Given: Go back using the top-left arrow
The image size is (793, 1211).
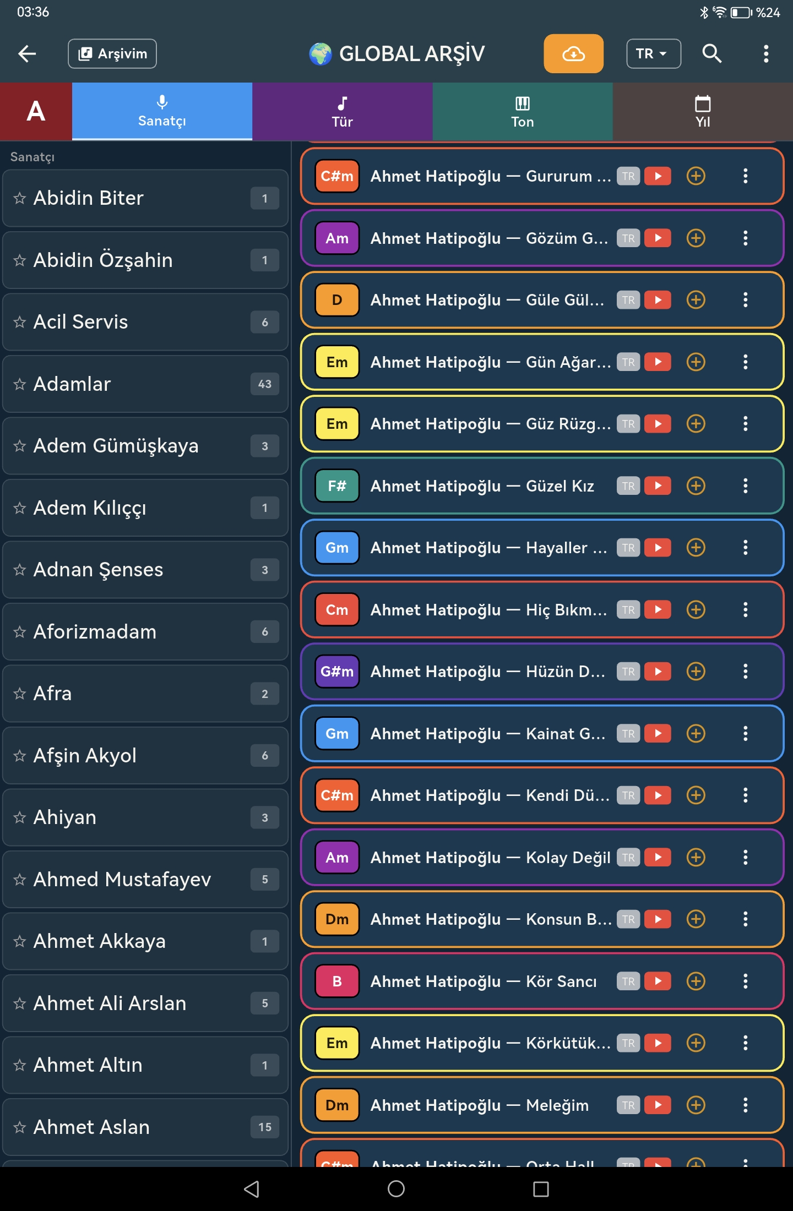Looking at the screenshot, I should 27,54.
